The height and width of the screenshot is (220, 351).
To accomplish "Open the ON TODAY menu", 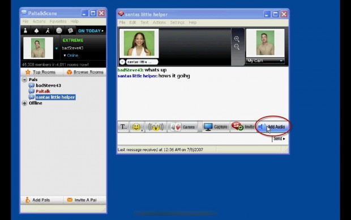I will point(91,31).
